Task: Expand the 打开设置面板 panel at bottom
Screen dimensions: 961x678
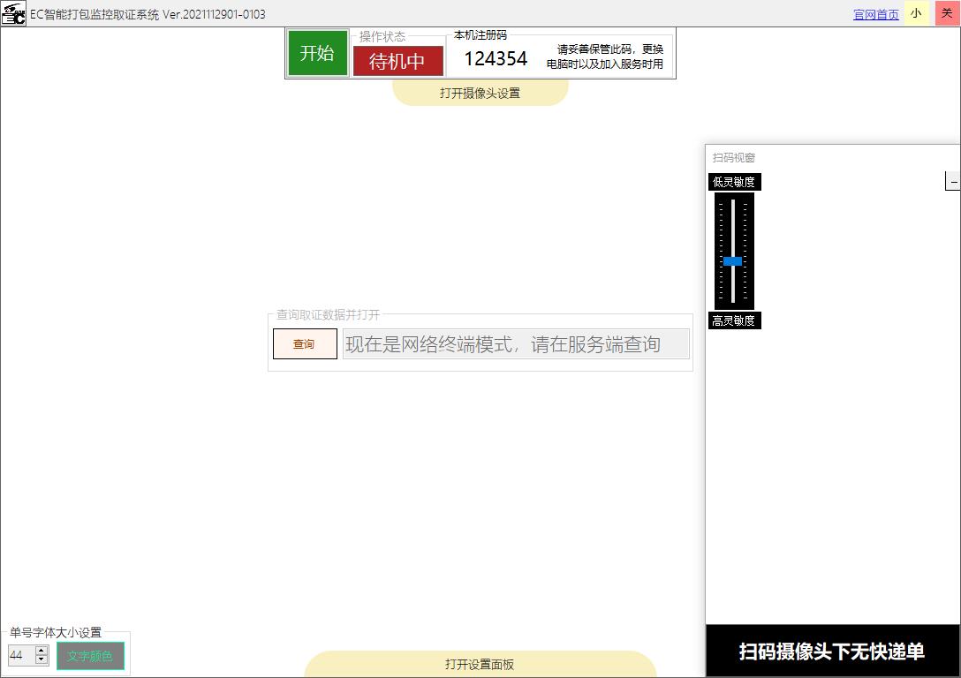Action: 480,665
